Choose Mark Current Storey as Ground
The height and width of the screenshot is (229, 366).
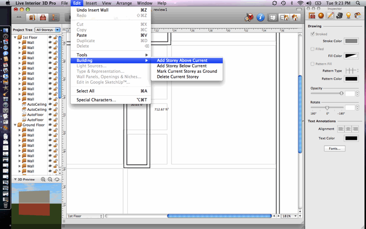click(x=187, y=71)
